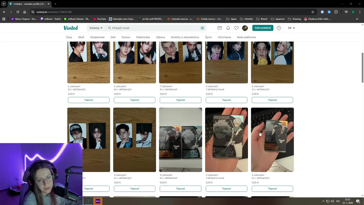The height and width of the screenshot is (205, 364).
Task: Open the Ichigo Kurosaki card held in hand
Action: coord(272,140)
